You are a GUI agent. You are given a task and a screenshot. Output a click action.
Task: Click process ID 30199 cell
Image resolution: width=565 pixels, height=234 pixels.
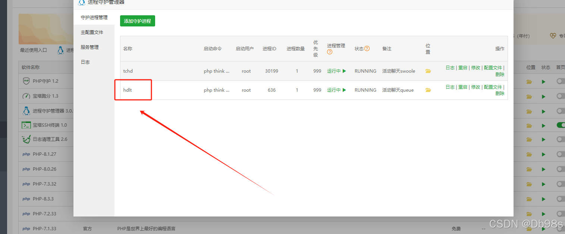271,71
